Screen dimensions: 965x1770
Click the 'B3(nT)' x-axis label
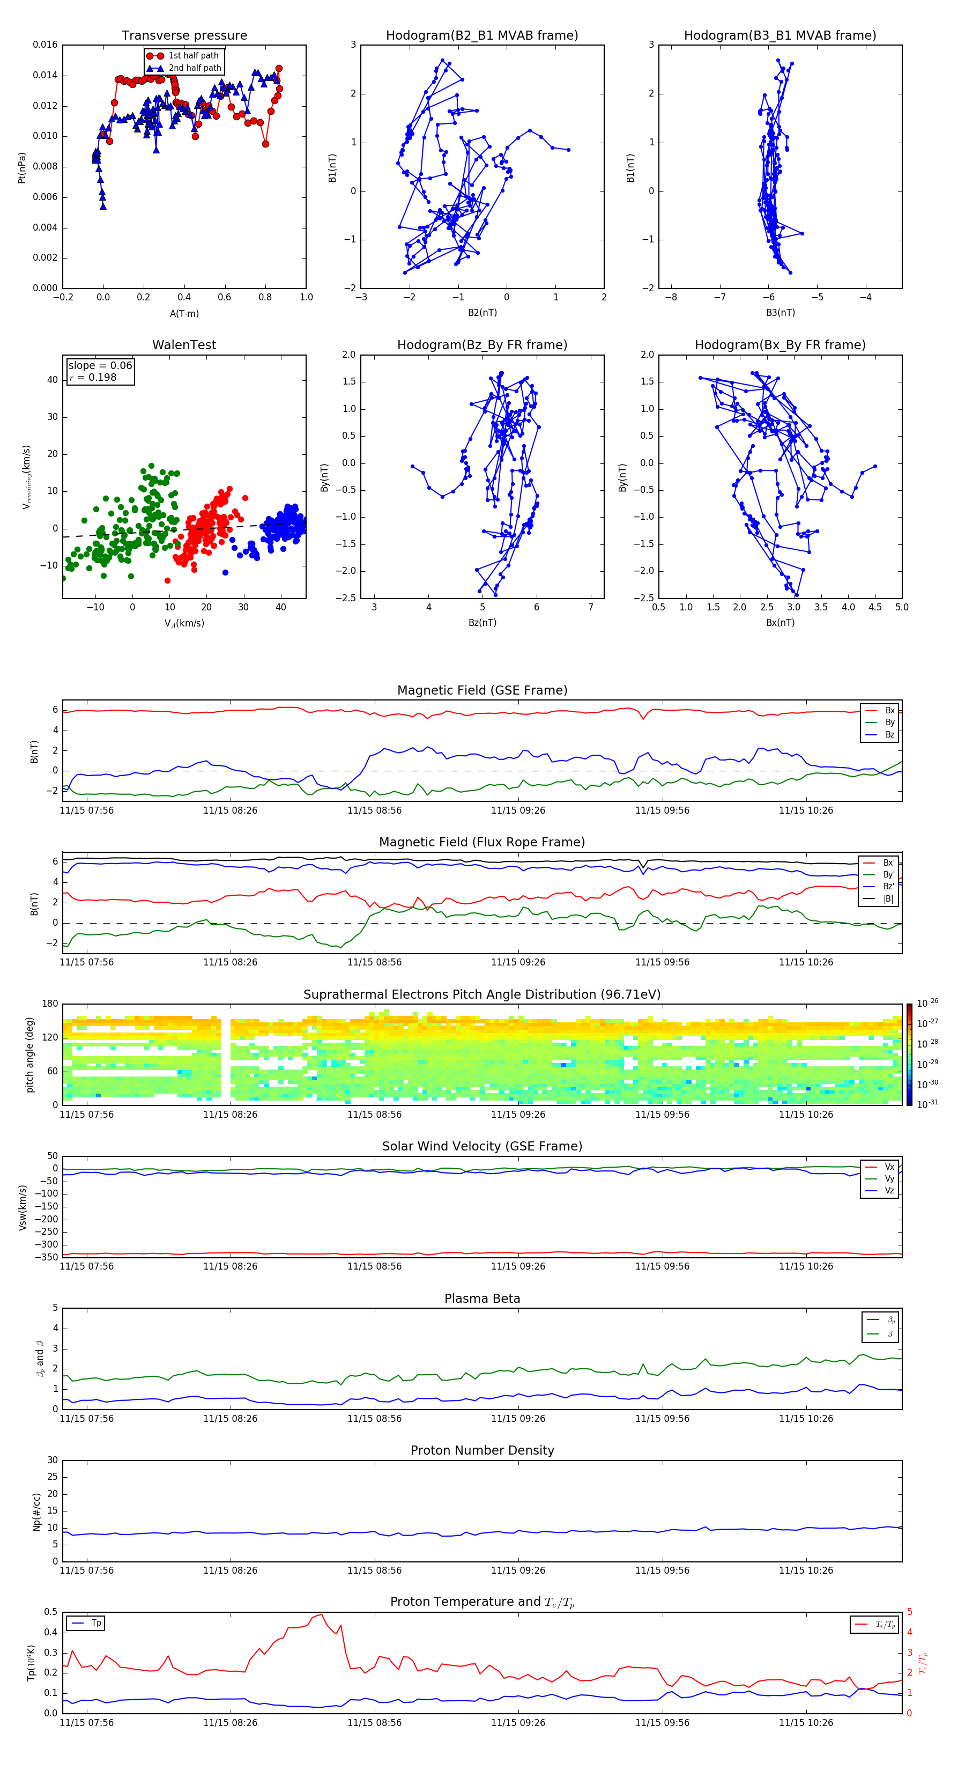click(780, 313)
